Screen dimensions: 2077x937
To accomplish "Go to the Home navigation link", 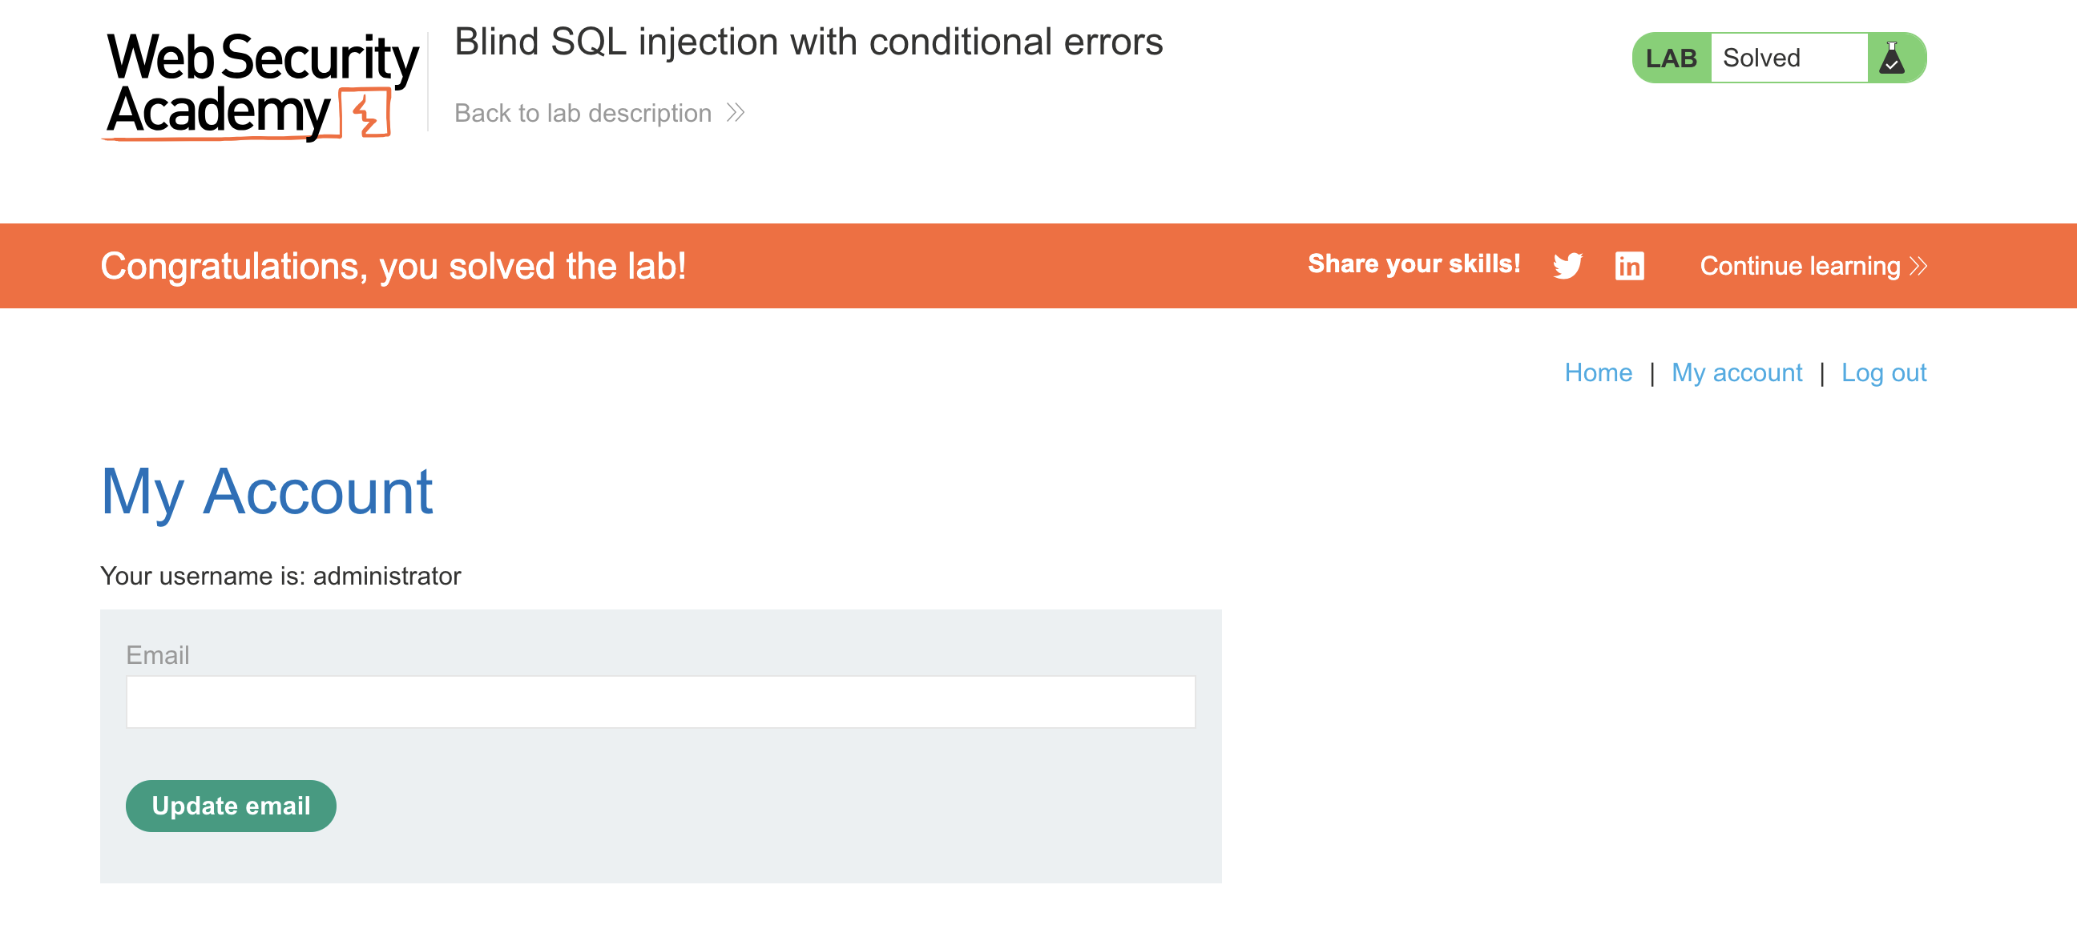I will point(1598,372).
